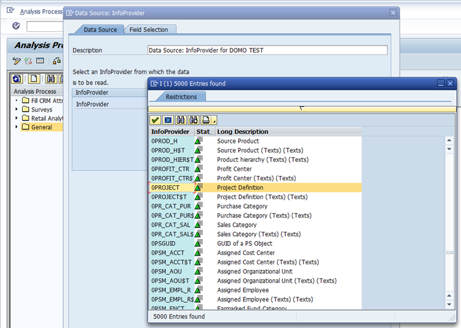Click status icon of 0PROD_H row
This screenshot has width=461, height=328.
(x=199, y=140)
